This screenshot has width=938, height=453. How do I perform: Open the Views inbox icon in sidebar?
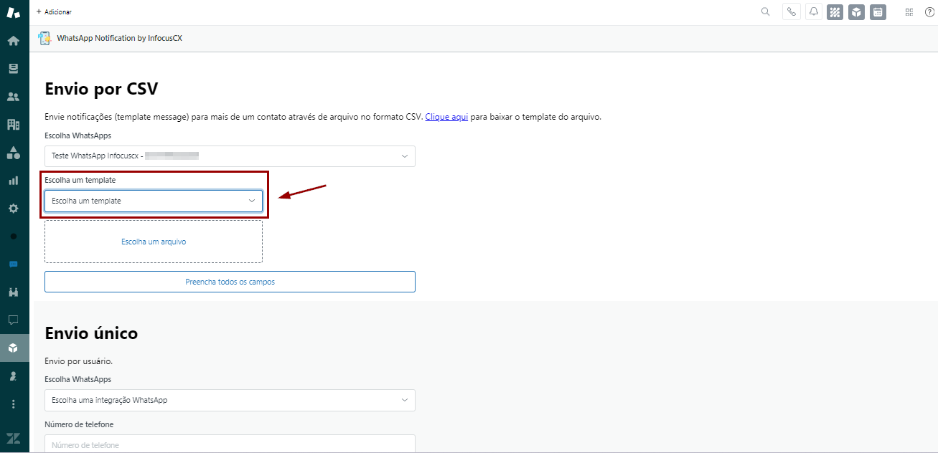point(13,69)
